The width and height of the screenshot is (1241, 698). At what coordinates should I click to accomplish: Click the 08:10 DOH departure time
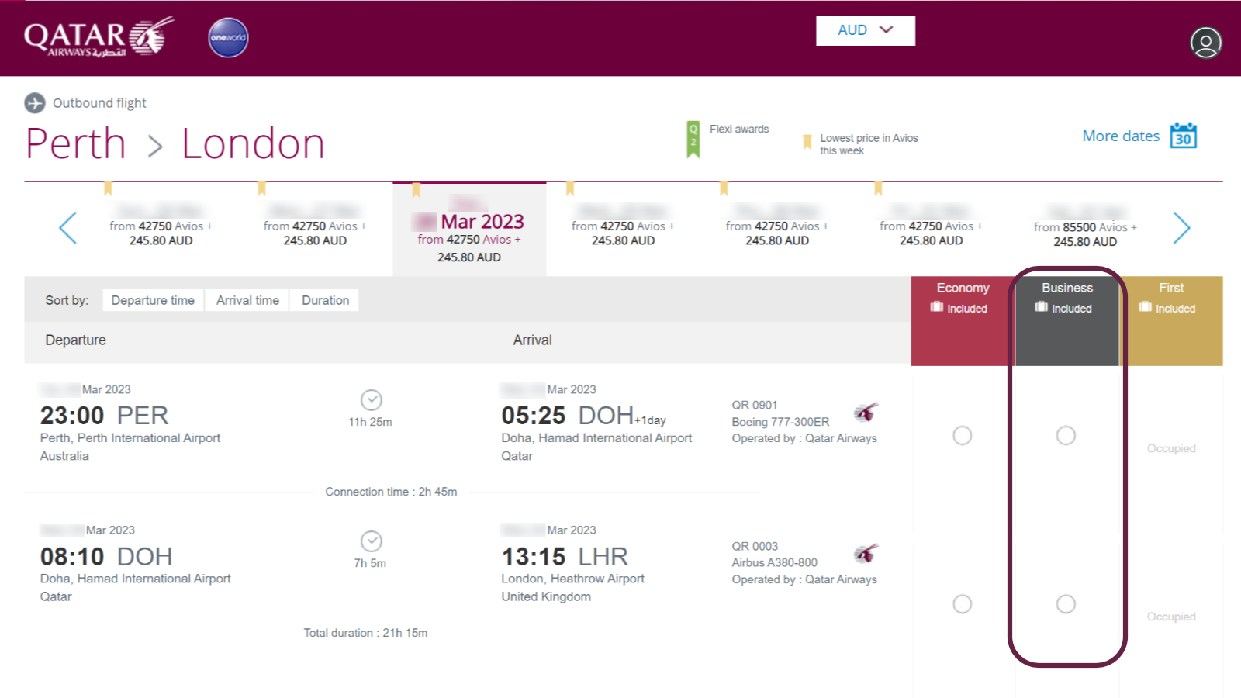(106, 557)
